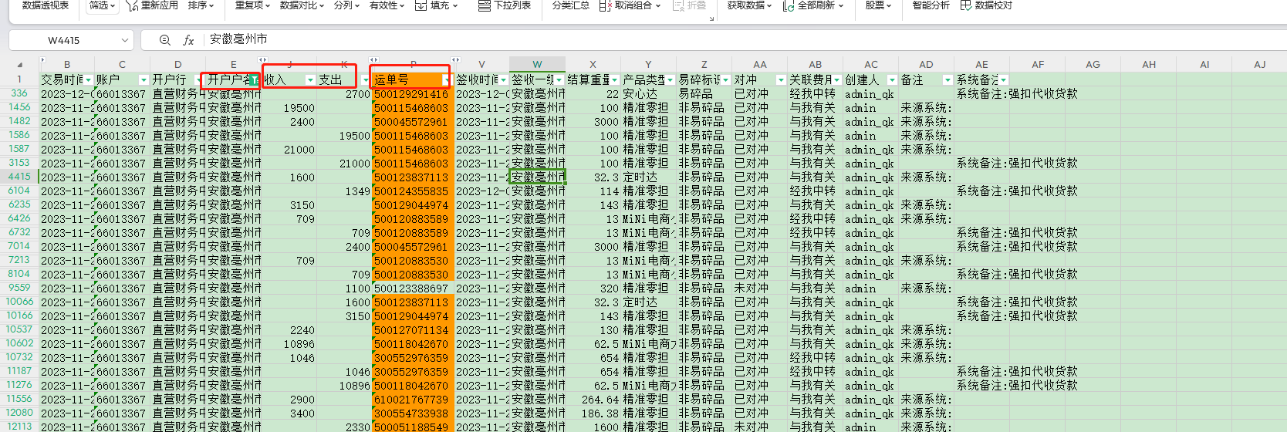Open the 对冲 column filter dropdown
This screenshot has width=1287, height=432.
coord(781,80)
